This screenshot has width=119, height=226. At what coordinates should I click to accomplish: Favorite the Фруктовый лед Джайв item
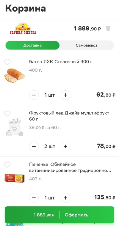click(7, 113)
